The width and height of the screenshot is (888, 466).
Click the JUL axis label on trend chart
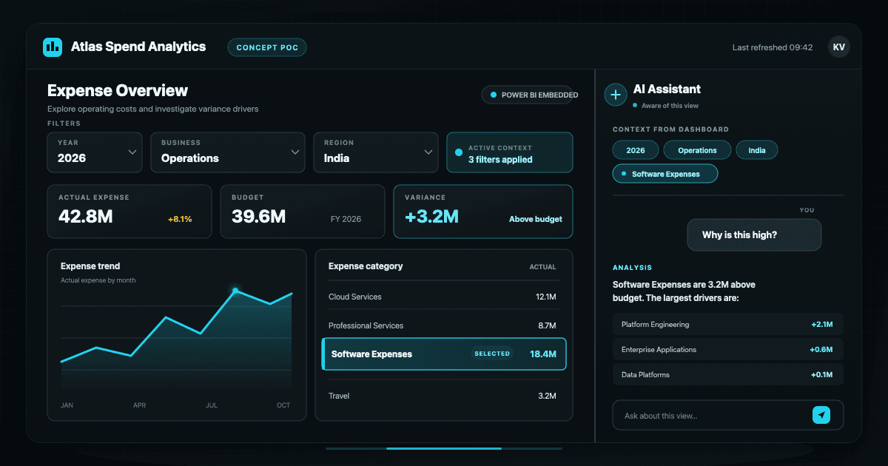coord(212,405)
